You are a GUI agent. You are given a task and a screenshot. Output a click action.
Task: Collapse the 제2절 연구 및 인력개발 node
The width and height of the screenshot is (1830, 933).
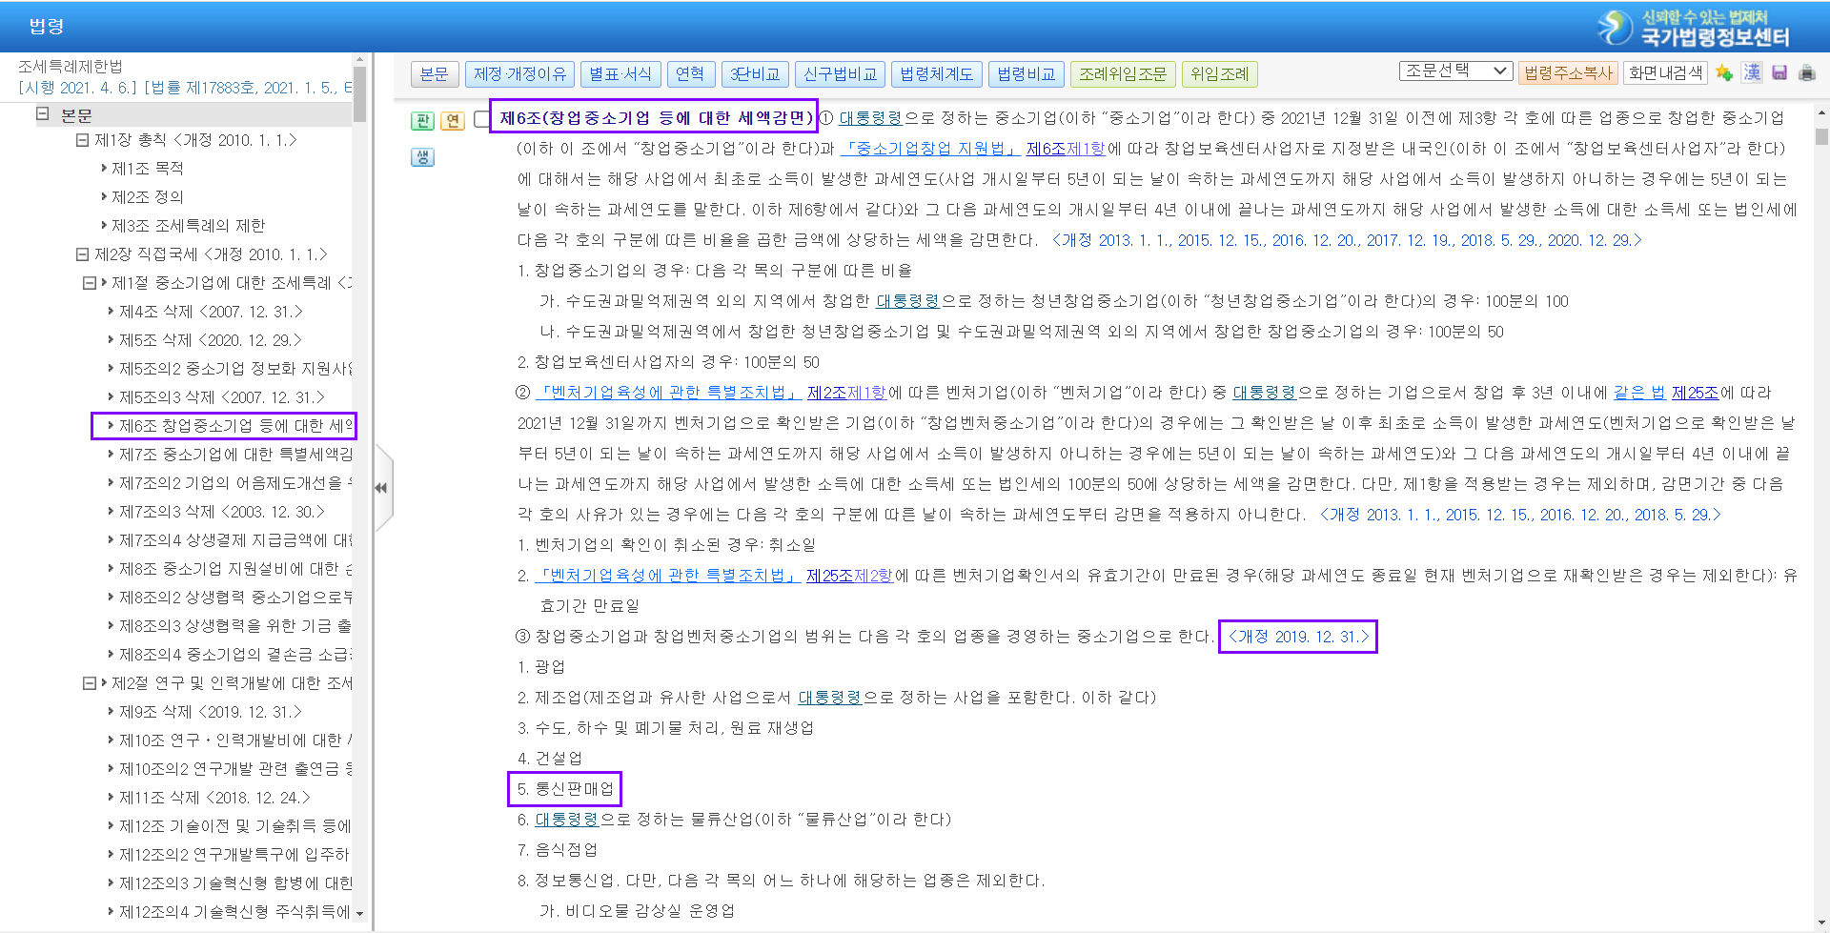90,683
